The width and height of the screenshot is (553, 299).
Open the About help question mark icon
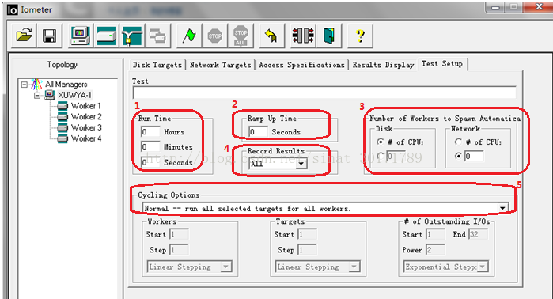coord(360,36)
